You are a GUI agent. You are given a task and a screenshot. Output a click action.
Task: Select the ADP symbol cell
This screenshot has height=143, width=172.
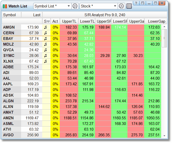click(x=11, y=90)
